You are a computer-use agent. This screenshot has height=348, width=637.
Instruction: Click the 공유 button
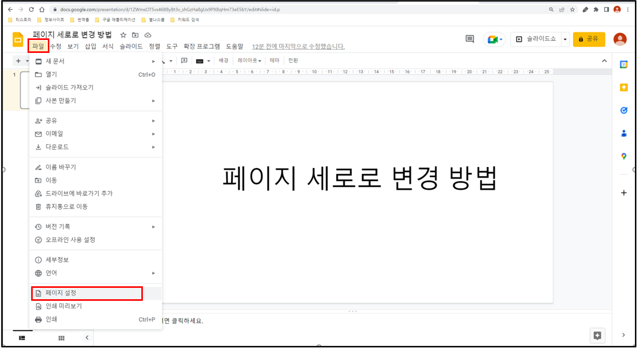click(589, 39)
